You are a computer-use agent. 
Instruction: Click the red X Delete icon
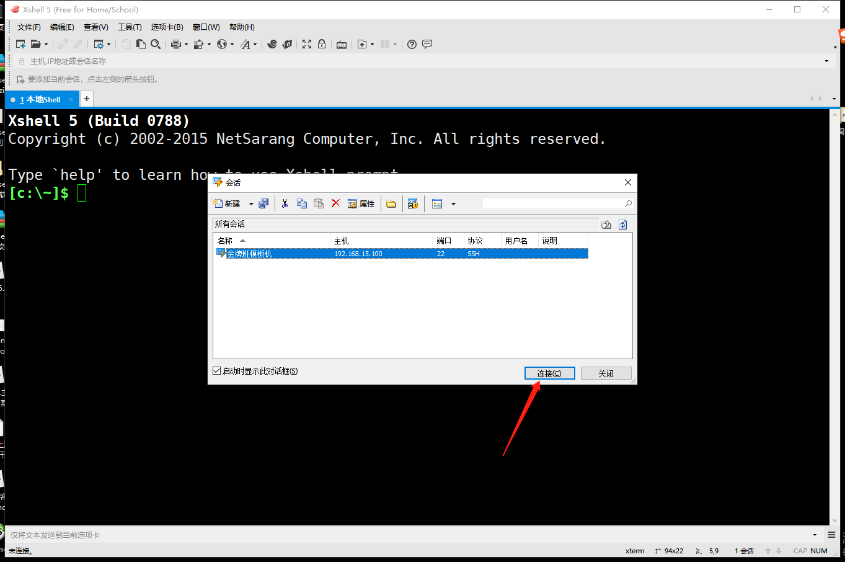click(x=335, y=203)
